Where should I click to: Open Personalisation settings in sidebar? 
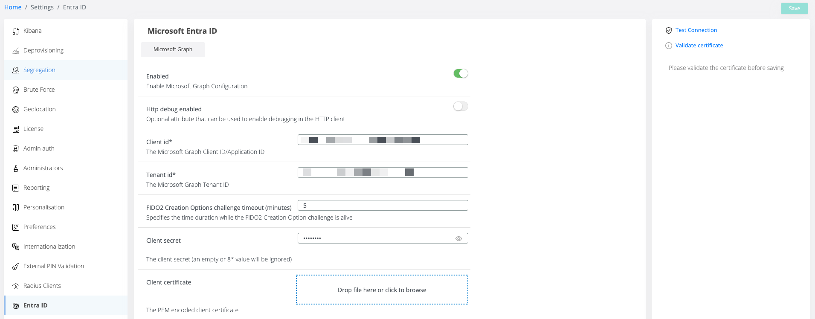click(44, 207)
